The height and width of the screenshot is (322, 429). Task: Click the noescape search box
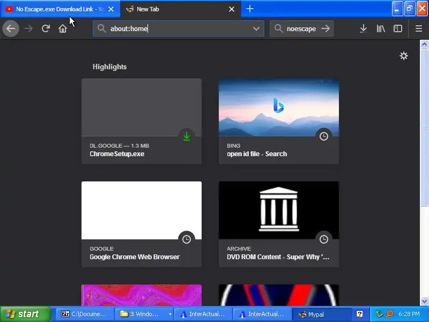(x=301, y=28)
